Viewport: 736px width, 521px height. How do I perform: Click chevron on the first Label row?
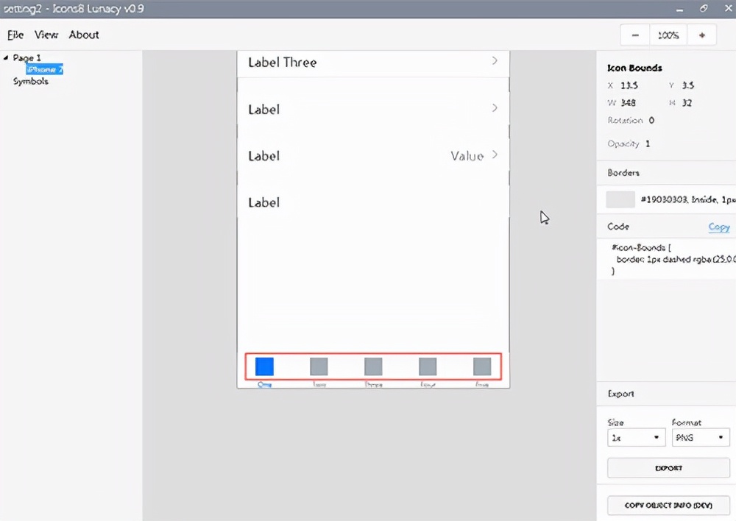495,108
